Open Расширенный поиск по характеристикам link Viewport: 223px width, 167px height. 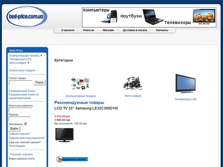point(24,96)
